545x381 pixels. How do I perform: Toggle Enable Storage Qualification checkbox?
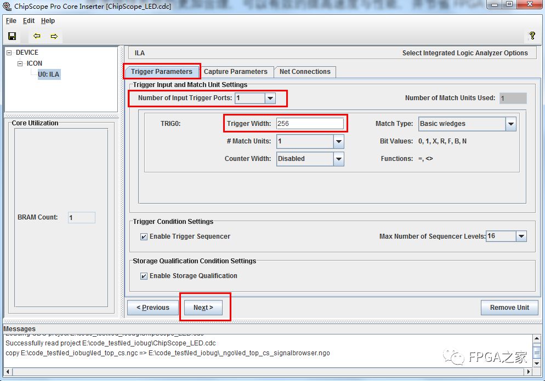pos(144,276)
